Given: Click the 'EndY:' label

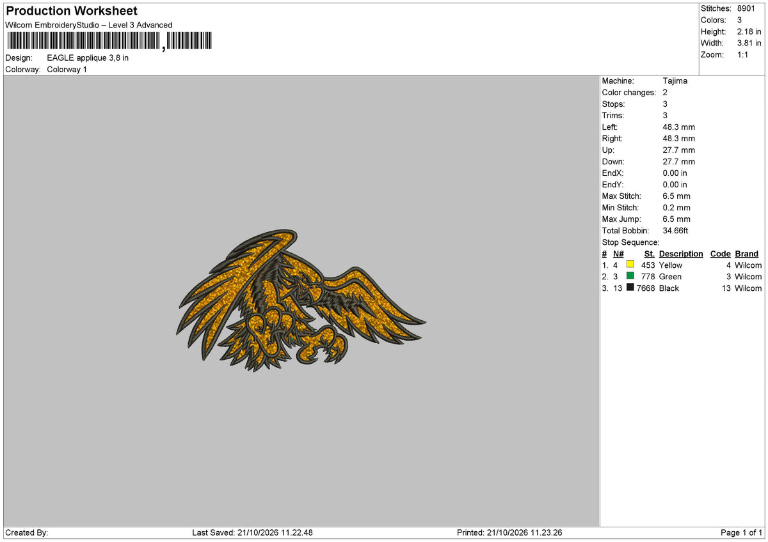Looking at the screenshot, I should point(613,184).
